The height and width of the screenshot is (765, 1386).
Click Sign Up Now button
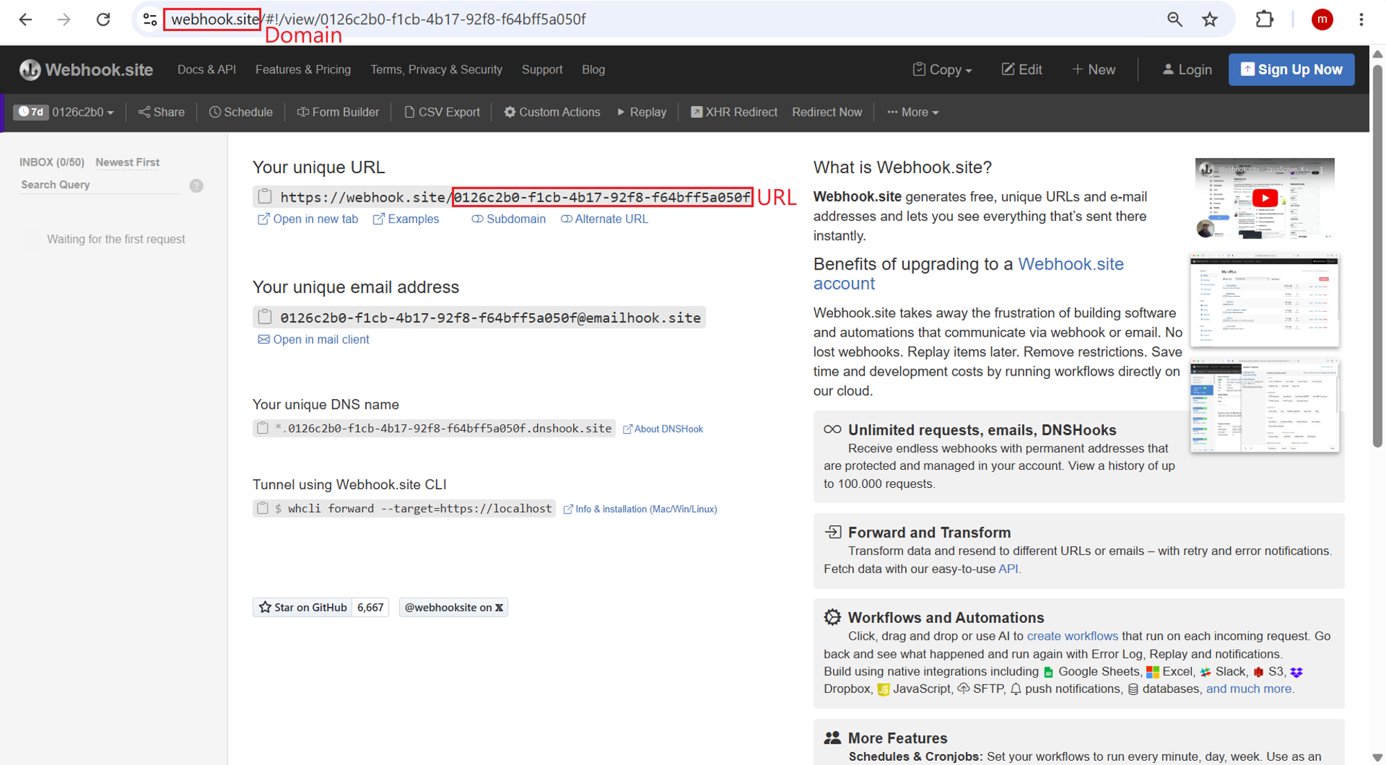coord(1291,69)
